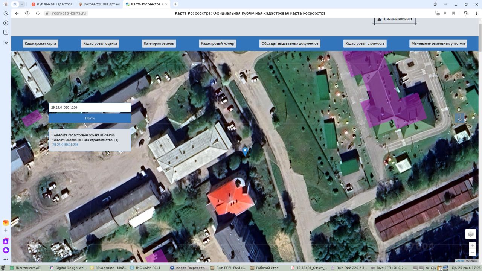Open the Кадастровая карта menu item

point(40,44)
